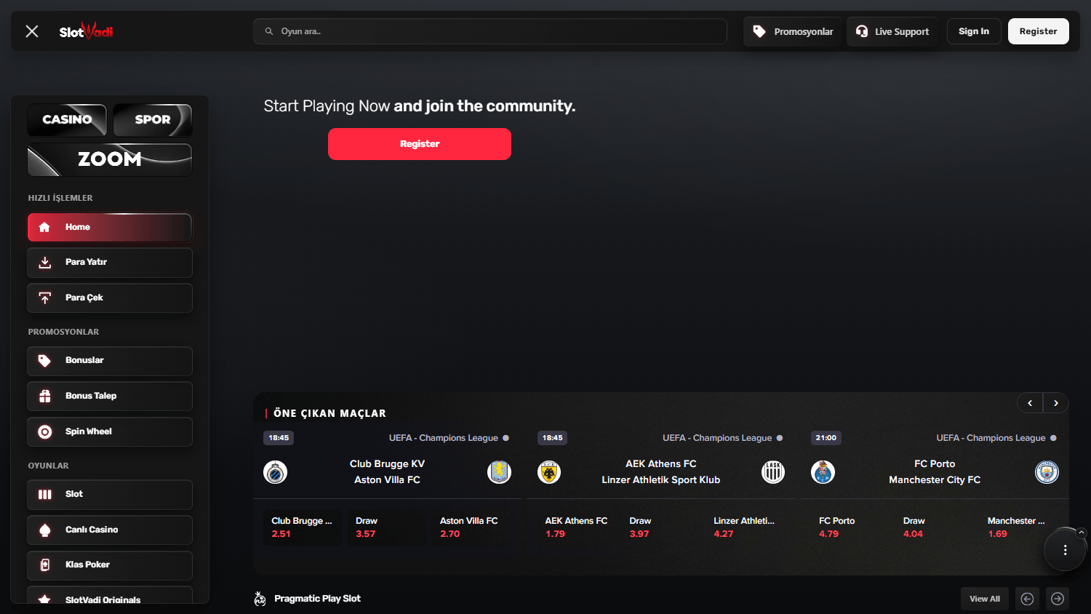Click the FC Porto crest
This screenshot has width=1091, height=614.
(823, 472)
